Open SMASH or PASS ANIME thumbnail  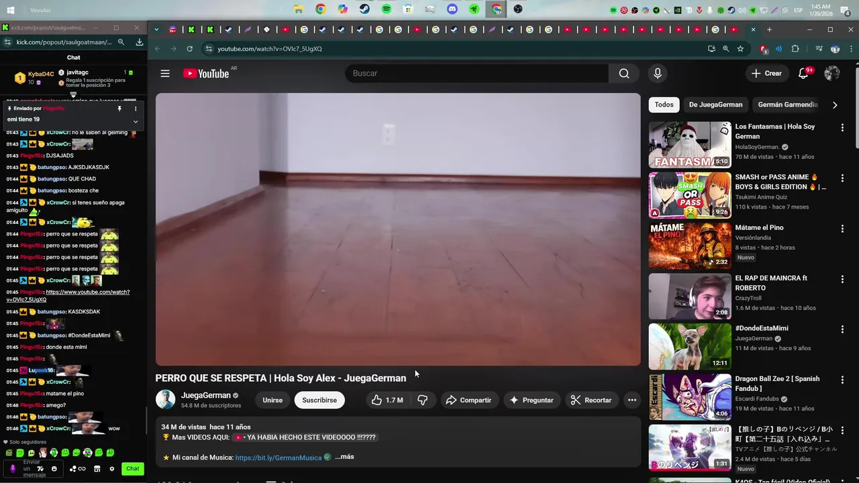(690, 195)
